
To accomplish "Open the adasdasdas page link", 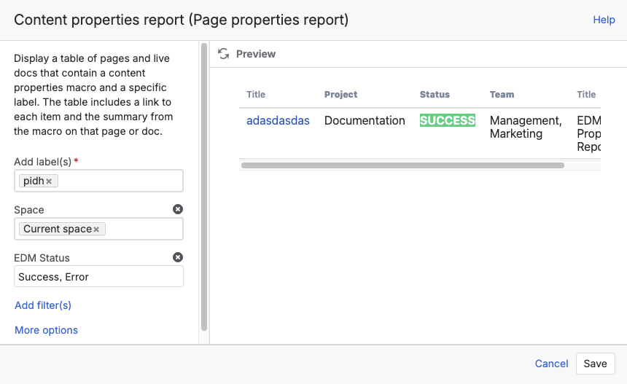I will point(278,121).
